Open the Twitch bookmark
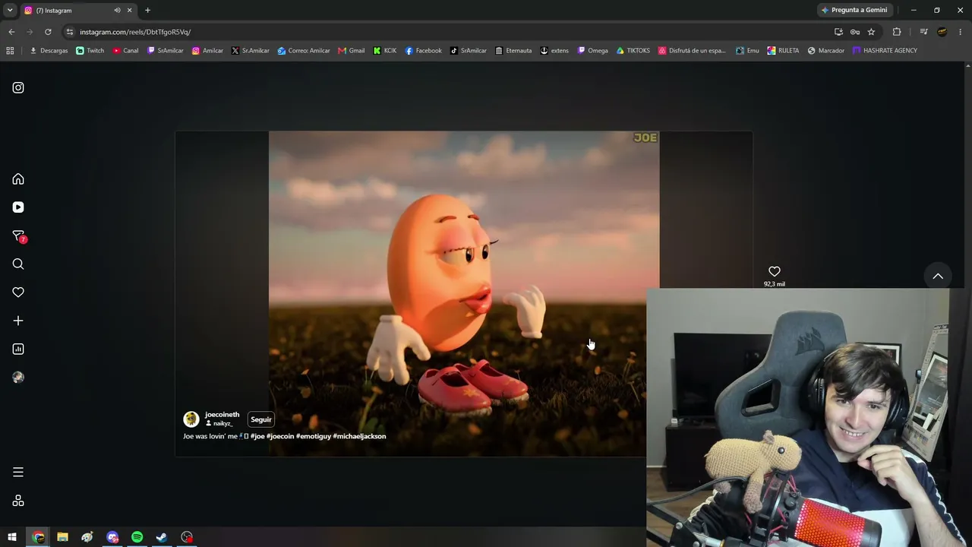The image size is (972, 547). coord(90,51)
